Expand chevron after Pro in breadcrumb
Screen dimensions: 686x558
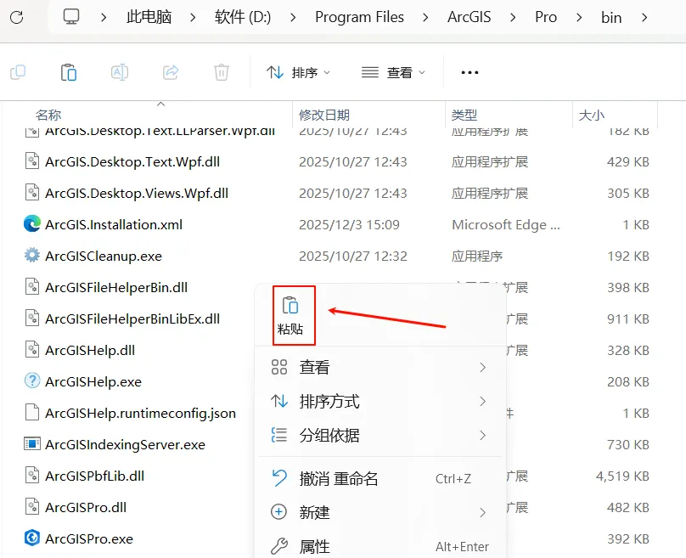pyautogui.click(x=579, y=18)
